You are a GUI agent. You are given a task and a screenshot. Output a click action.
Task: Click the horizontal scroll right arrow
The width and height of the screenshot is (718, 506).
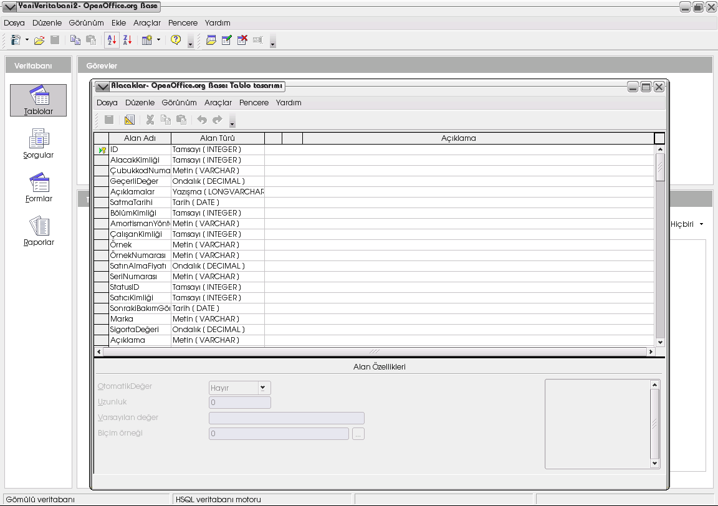click(x=651, y=351)
